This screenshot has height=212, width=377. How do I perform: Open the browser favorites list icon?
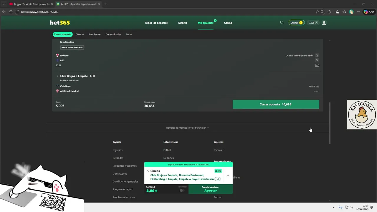344,12
